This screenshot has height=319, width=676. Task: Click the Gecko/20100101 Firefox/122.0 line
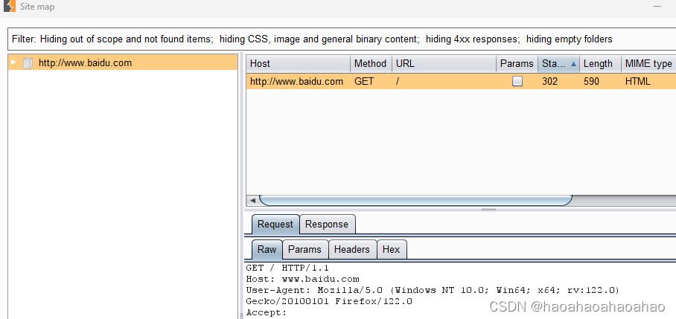(329, 301)
